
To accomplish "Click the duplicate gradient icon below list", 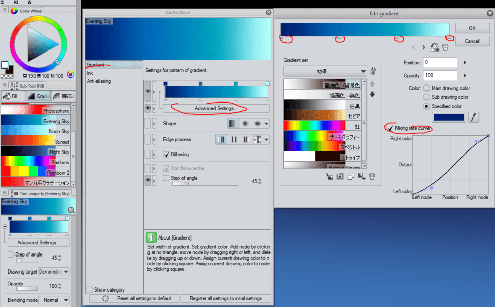I will pos(351,176).
